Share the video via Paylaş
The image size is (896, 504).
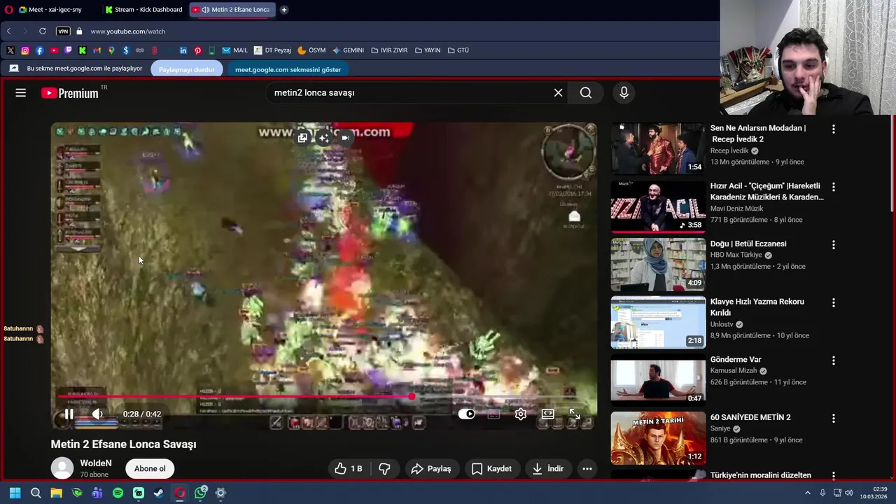431,468
